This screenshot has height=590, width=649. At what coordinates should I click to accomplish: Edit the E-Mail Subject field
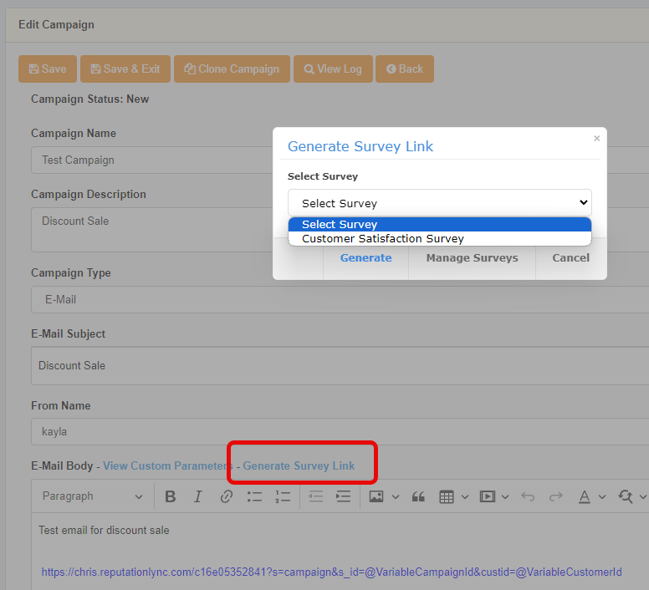coord(340,366)
